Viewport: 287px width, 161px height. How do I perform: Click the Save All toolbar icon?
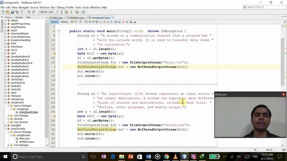17,12
